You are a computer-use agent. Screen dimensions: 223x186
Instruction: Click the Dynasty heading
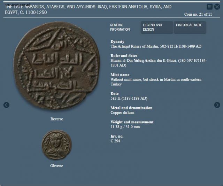coord(117,41)
